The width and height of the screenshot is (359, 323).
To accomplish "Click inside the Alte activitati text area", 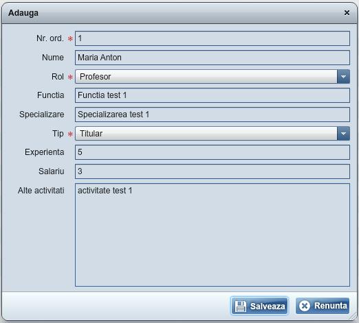I will pos(213,235).
